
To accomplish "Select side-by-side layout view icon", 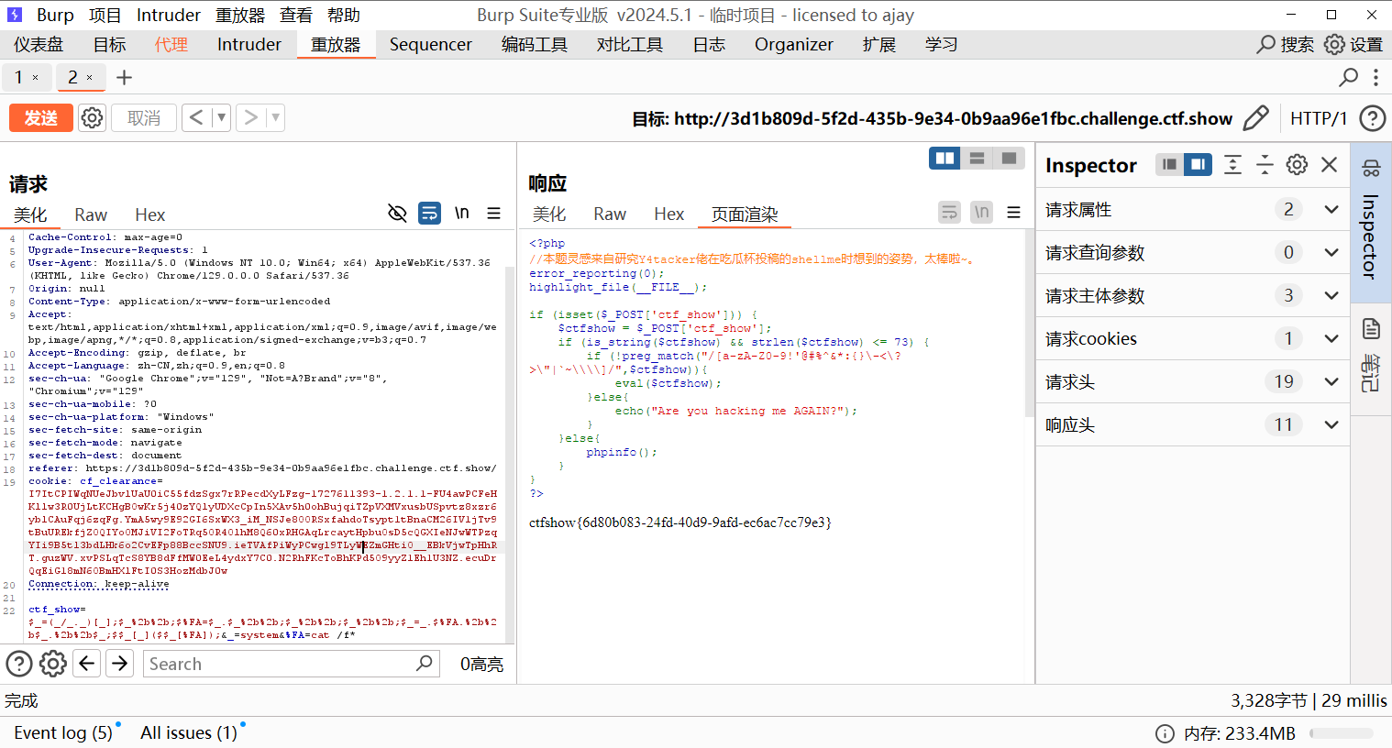I will [945, 159].
